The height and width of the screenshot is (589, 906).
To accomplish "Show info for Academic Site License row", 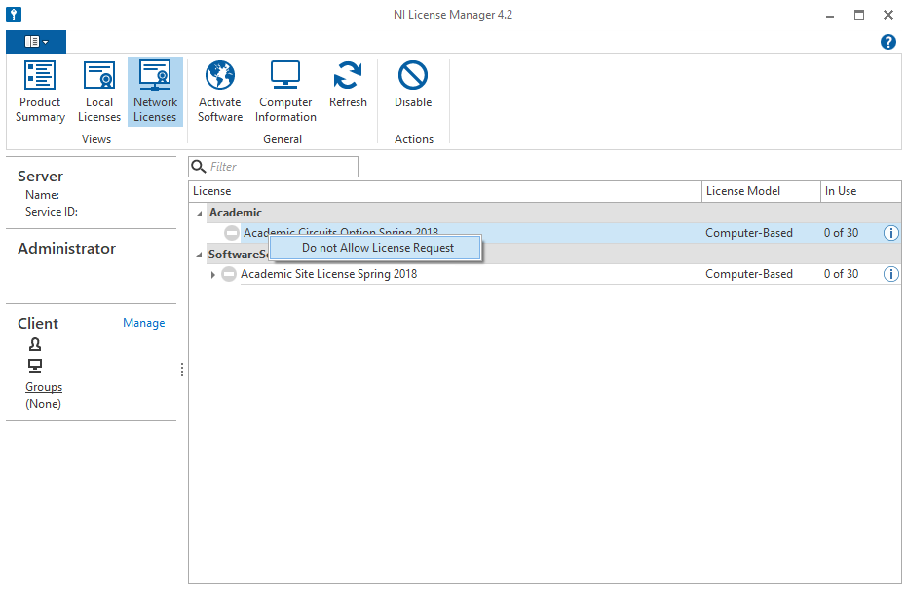I will (x=891, y=274).
